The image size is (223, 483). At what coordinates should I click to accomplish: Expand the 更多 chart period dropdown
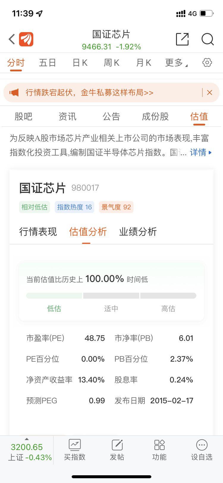(176, 63)
